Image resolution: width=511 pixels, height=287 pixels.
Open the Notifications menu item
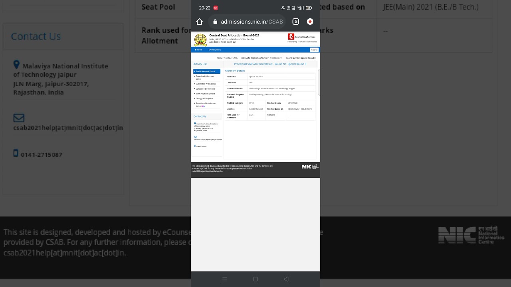pyautogui.click(x=215, y=50)
